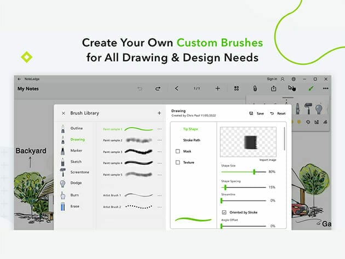Screen dimensions: 345x259
Task: Open options menu for Paint sample 2
Action: click(160, 140)
